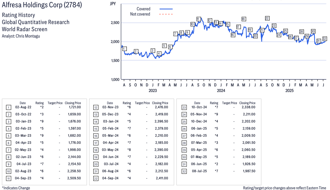Click the closing price 2,338.00
The width and height of the screenshot is (330, 190).
248,107
